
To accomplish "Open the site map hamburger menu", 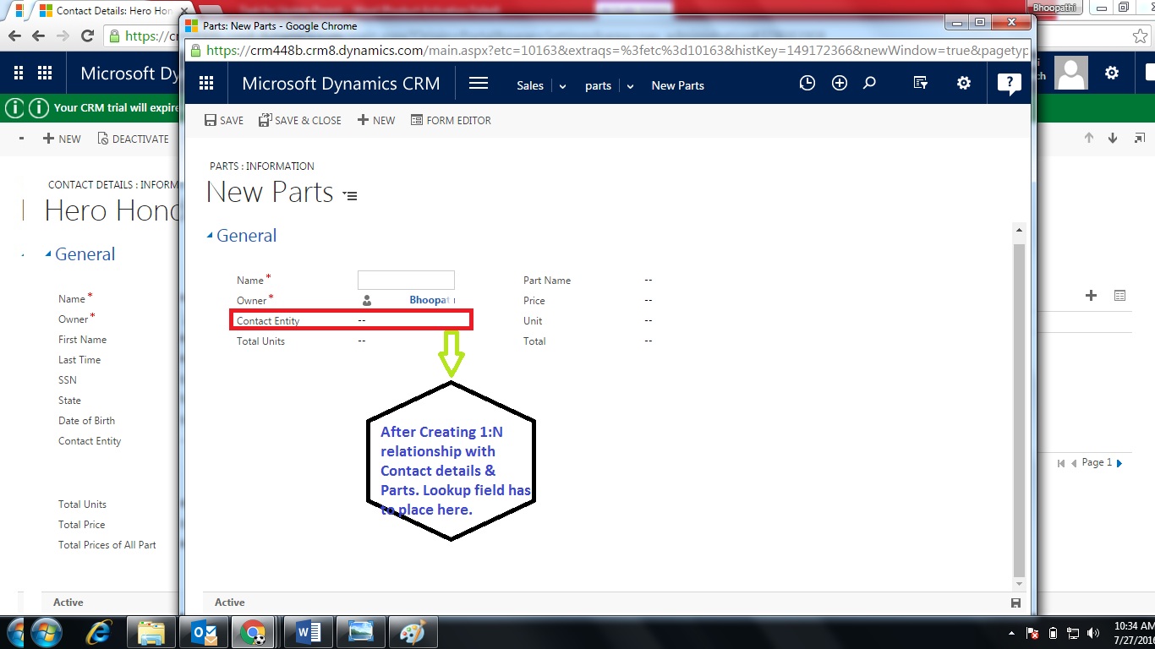I will pos(479,83).
